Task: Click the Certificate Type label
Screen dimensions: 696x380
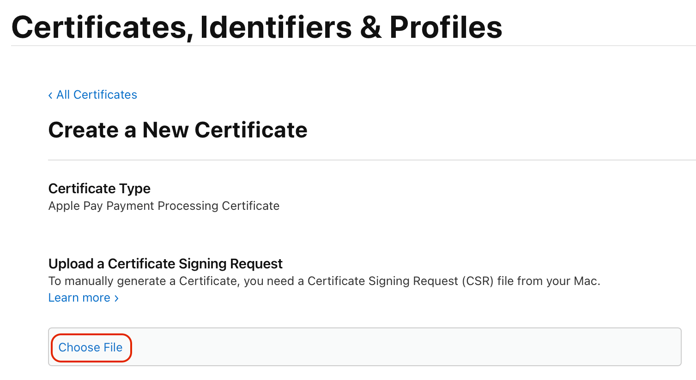Action: [99, 189]
